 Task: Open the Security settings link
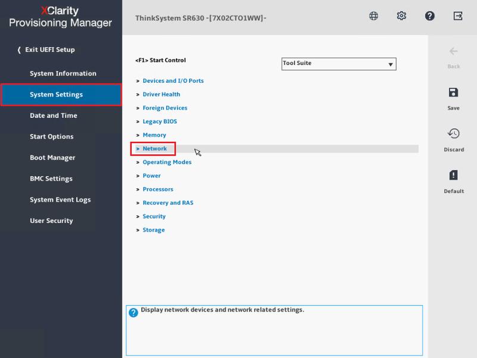pyautogui.click(x=154, y=216)
